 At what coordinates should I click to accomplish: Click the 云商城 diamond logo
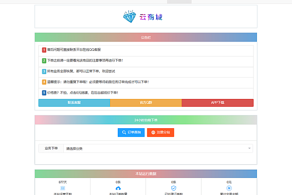[143, 17]
